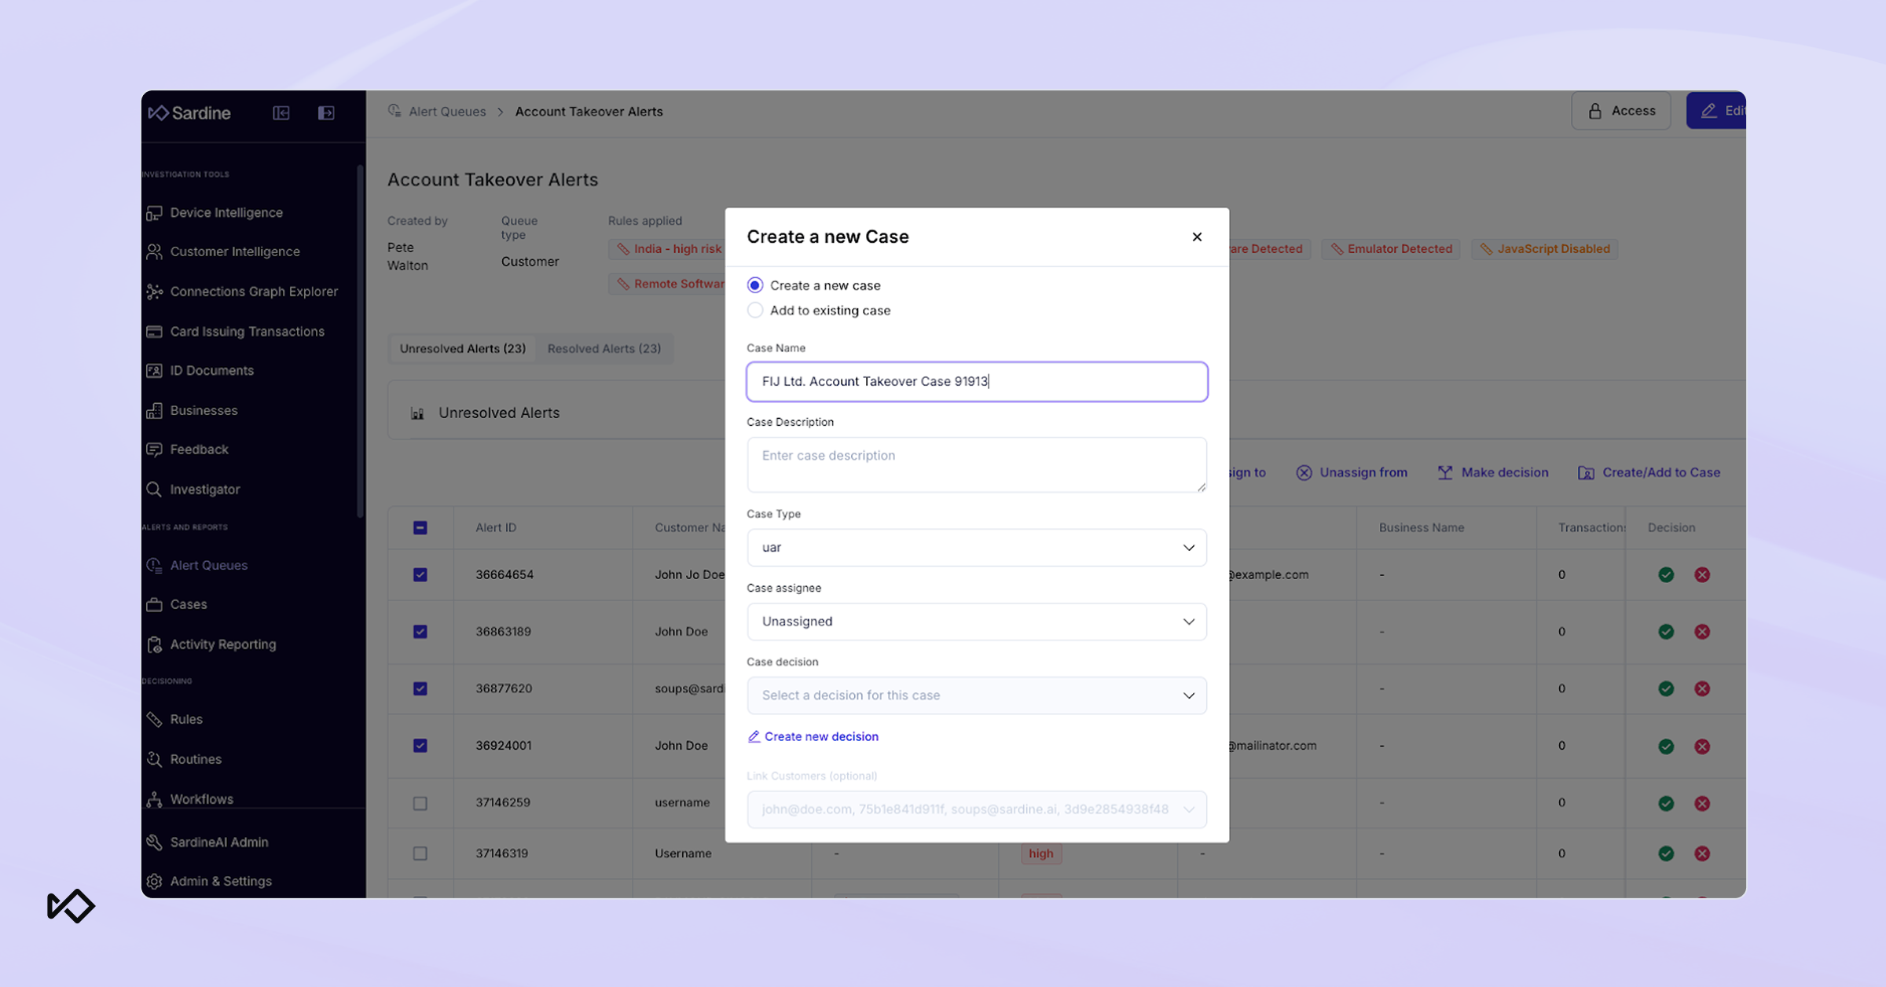Open Activity Reporting in the sidebar
The height and width of the screenshot is (987, 1886).
(x=222, y=644)
